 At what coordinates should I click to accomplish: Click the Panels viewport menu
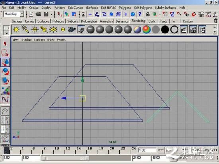click(61, 40)
